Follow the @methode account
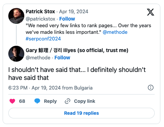 [62, 58]
